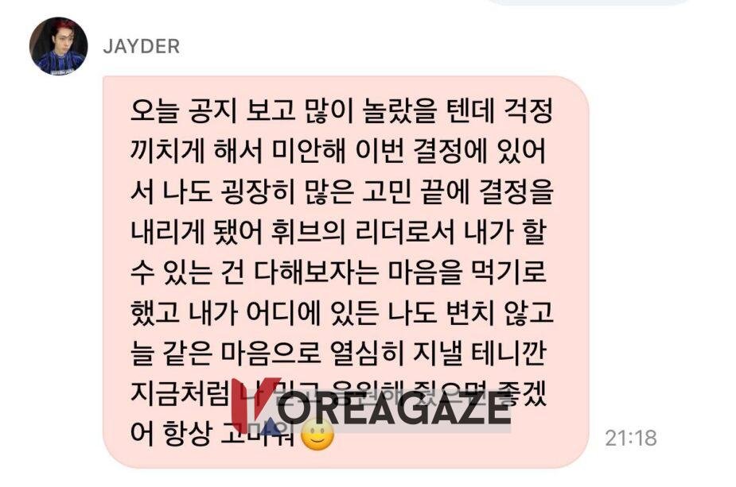Viewport: 736px width, 487px height.
Task: Click the word 지금처럼 near the watermark
Action: tap(179, 393)
